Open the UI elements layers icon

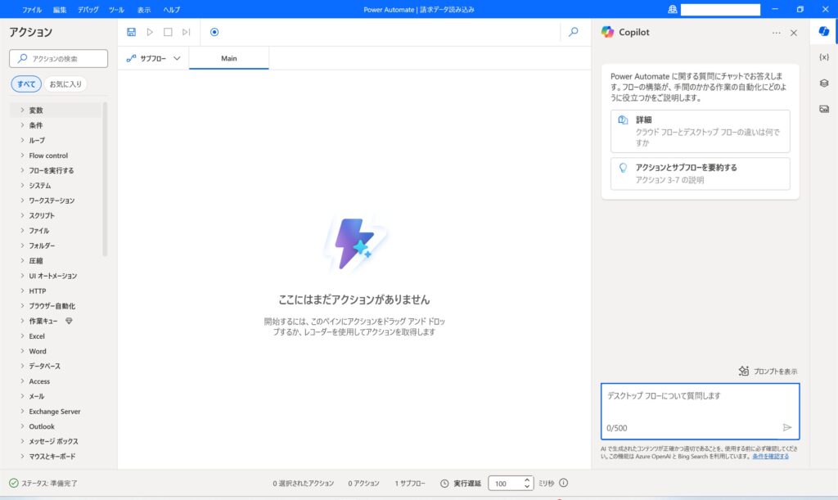click(823, 83)
